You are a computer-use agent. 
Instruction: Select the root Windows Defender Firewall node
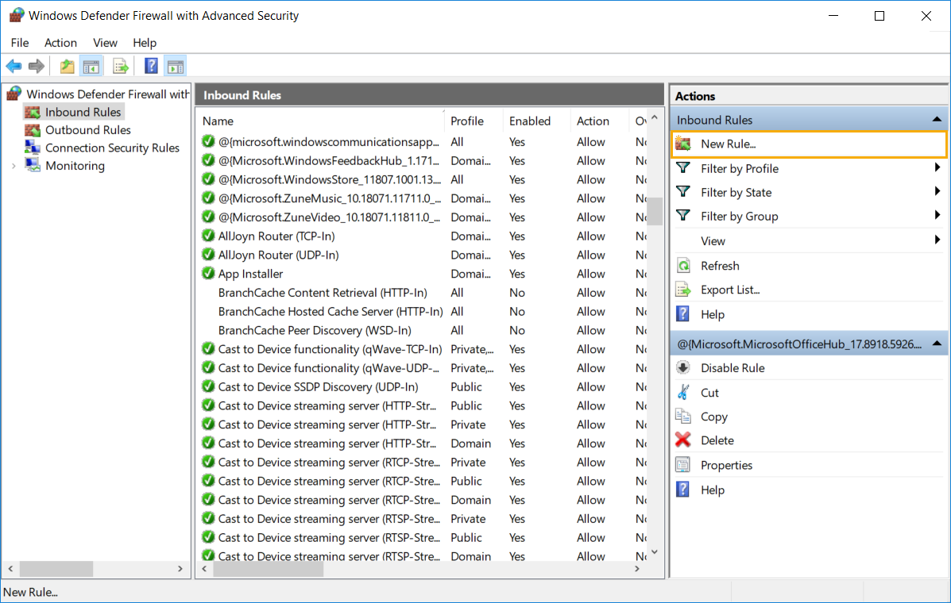click(x=108, y=94)
